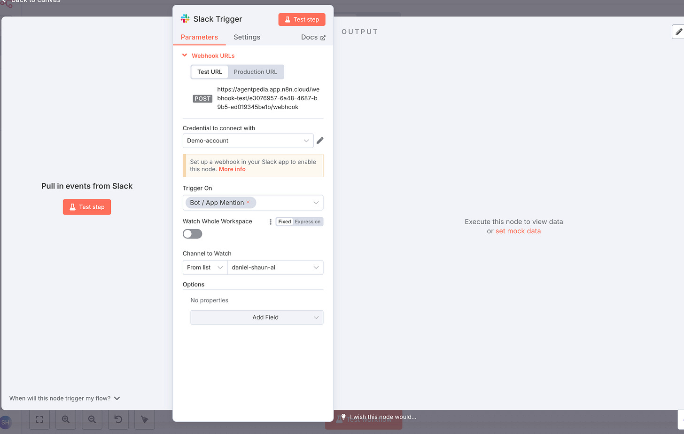The image size is (684, 434).
Task: Click the tidy up broom icon
Action: 145,419
